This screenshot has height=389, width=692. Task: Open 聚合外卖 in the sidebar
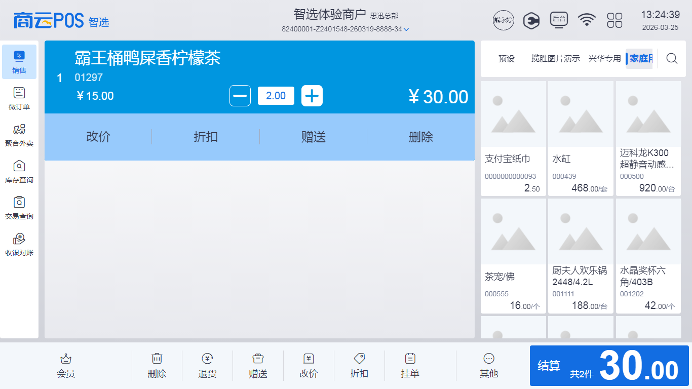pos(19,135)
